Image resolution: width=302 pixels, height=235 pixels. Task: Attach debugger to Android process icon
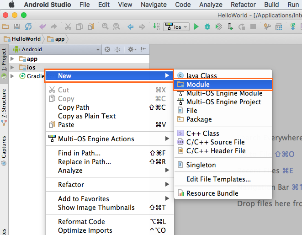230,27
